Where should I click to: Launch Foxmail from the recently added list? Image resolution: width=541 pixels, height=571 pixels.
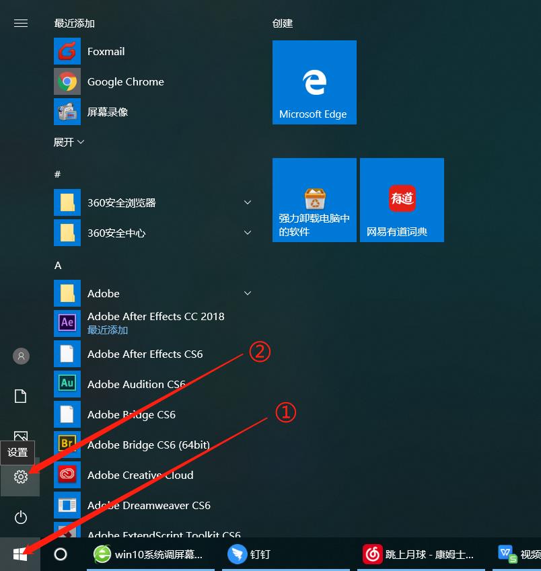[106, 51]
